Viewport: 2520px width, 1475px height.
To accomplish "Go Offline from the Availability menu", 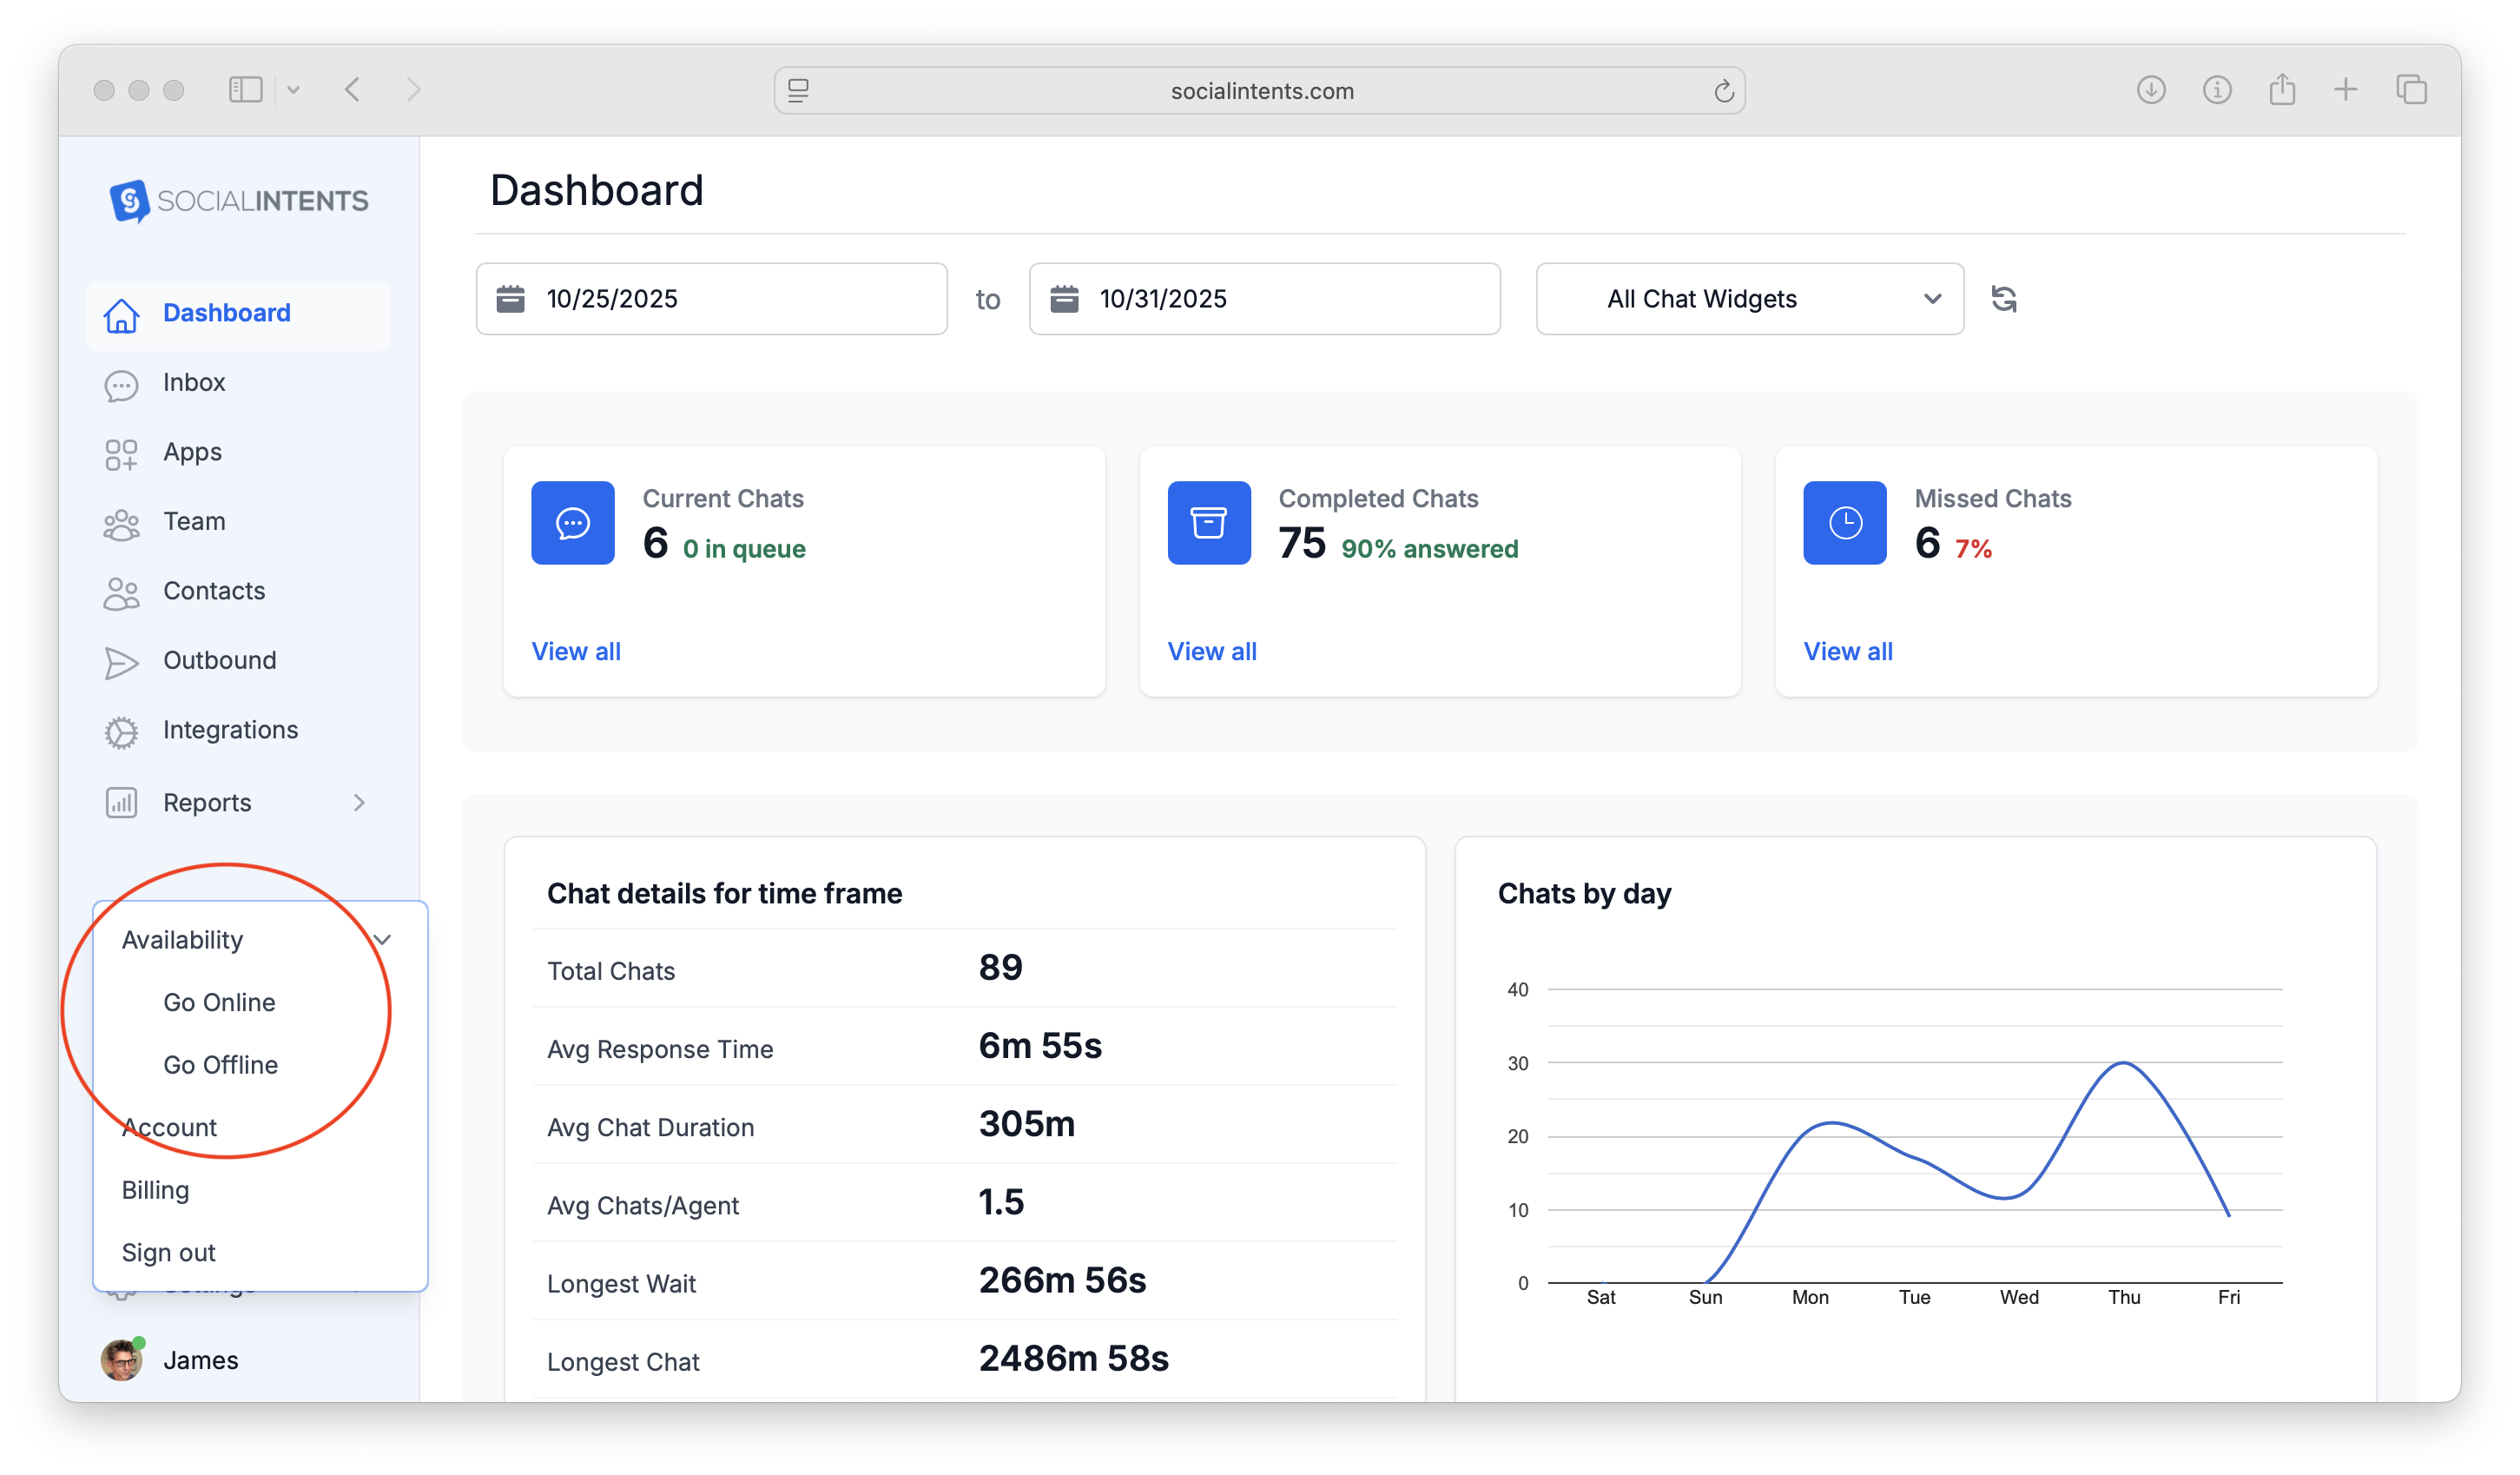I will click(x=221, y=1065).
